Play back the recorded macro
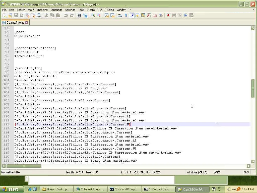This screenshot has height=193, width=257. coord(180,15)
